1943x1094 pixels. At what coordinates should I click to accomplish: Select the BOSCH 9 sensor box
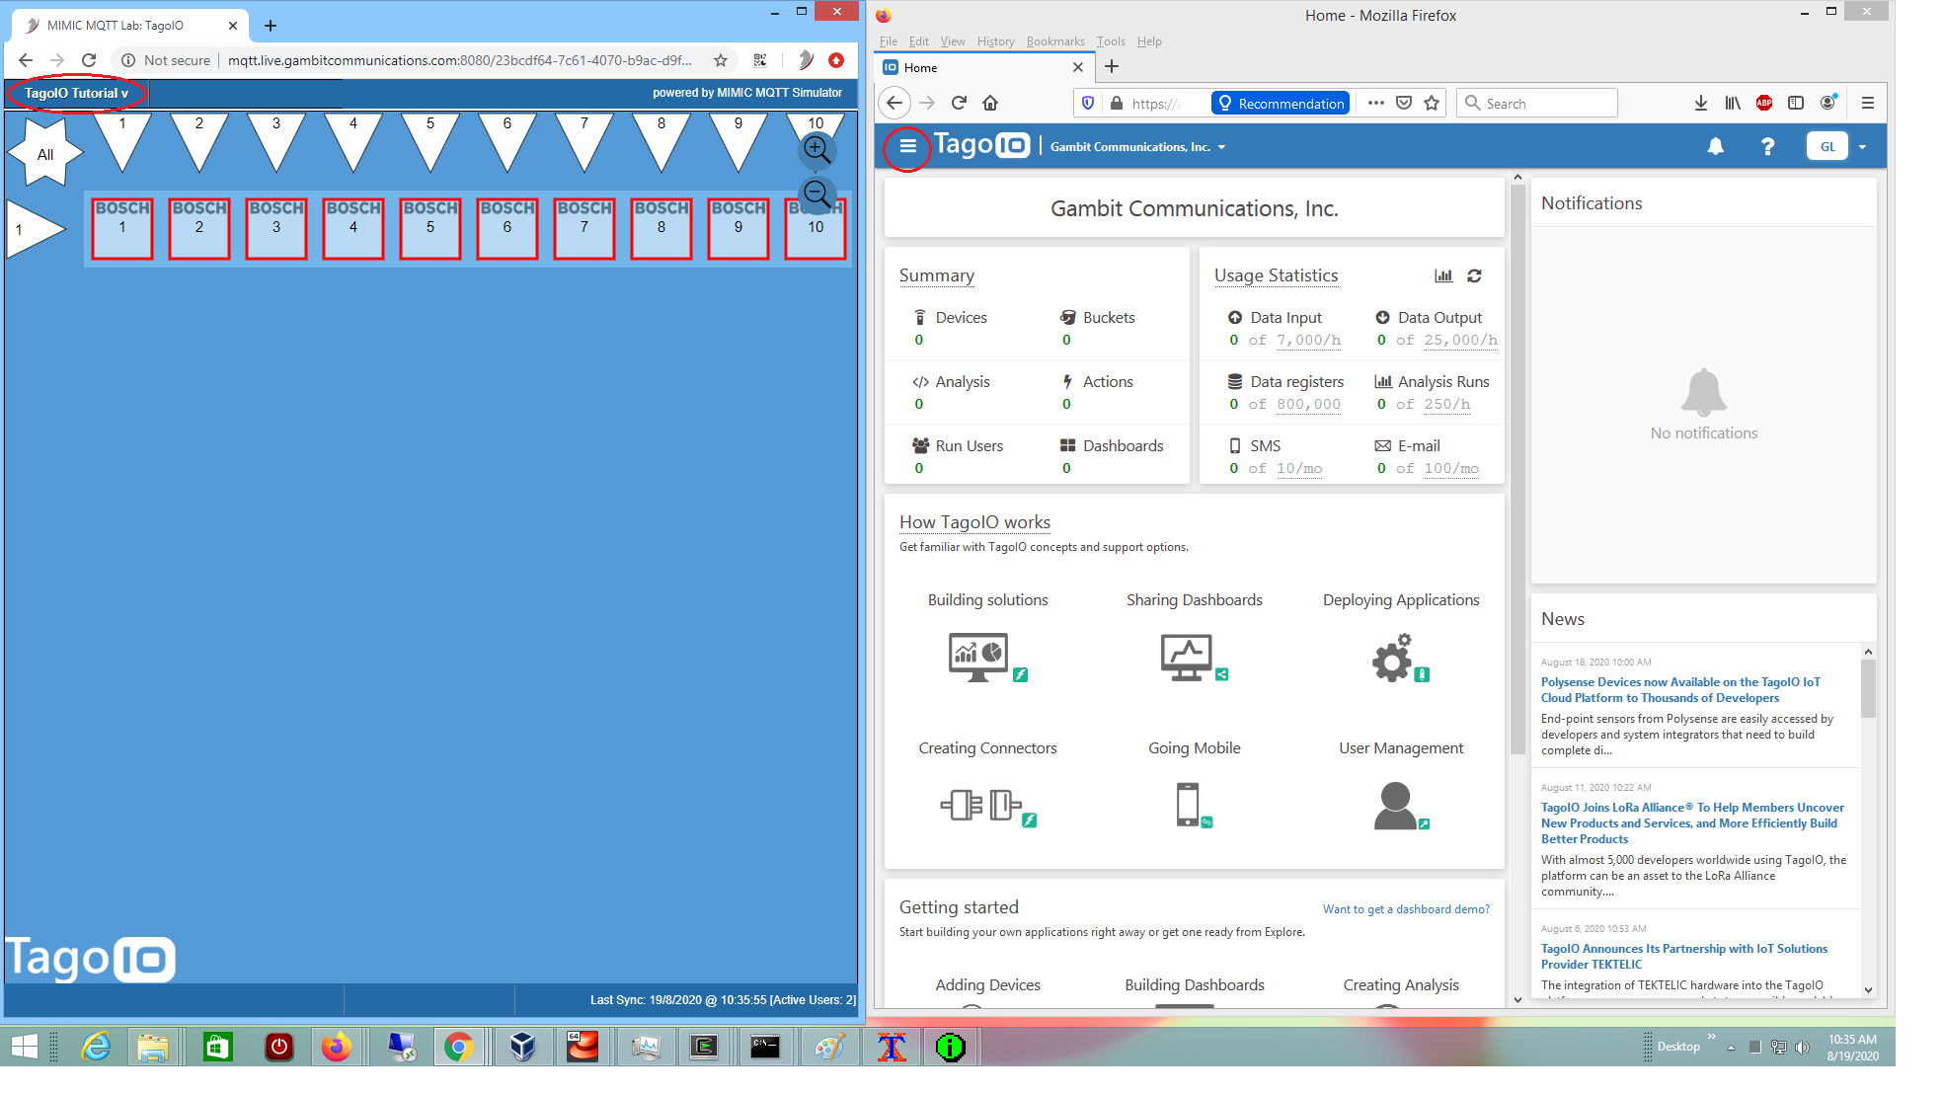pos(738,229)
